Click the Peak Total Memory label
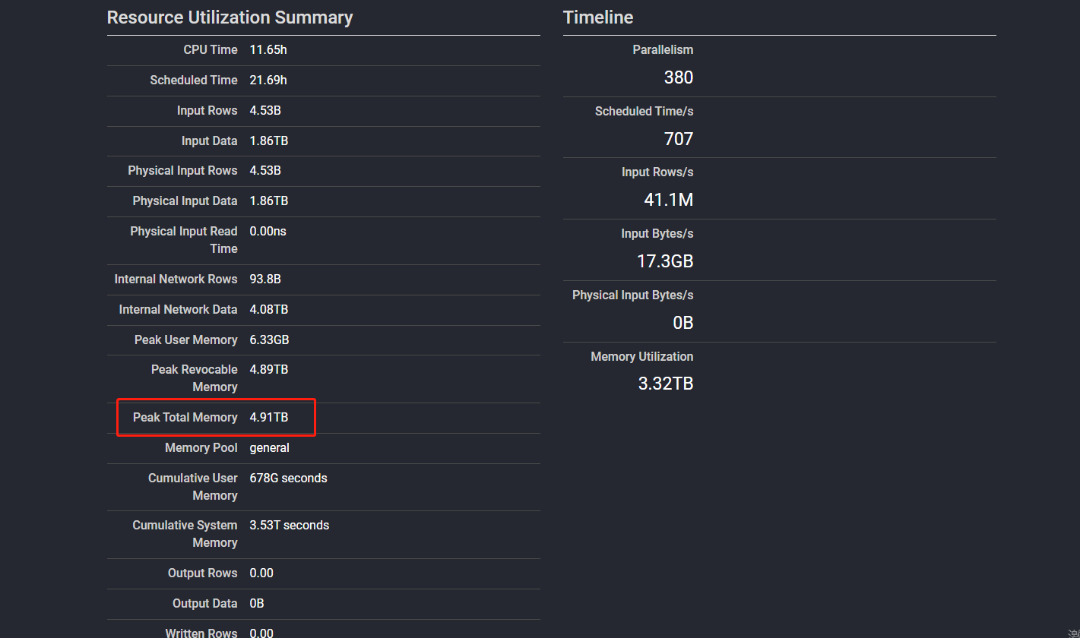This screenshot has width=1080, height=638. (185, 417)
